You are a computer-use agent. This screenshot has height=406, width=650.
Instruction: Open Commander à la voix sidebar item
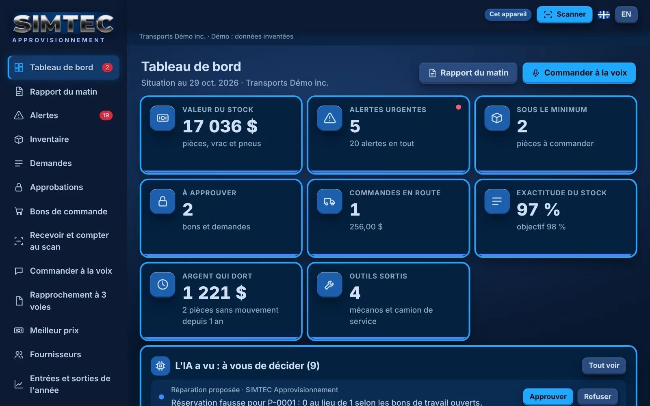point(63,271)
